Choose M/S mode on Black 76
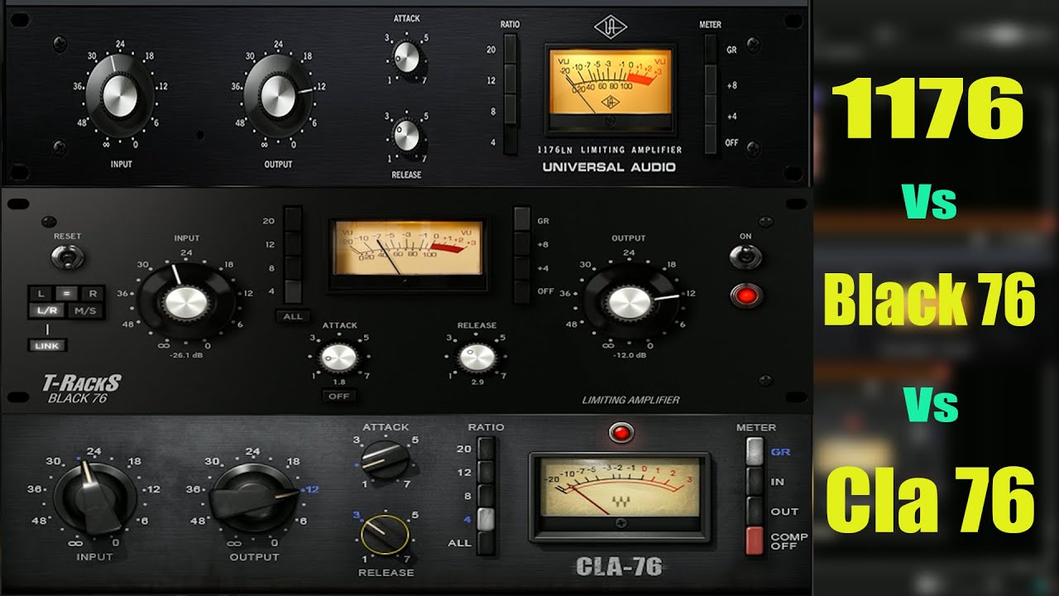 tap(85, 310)
